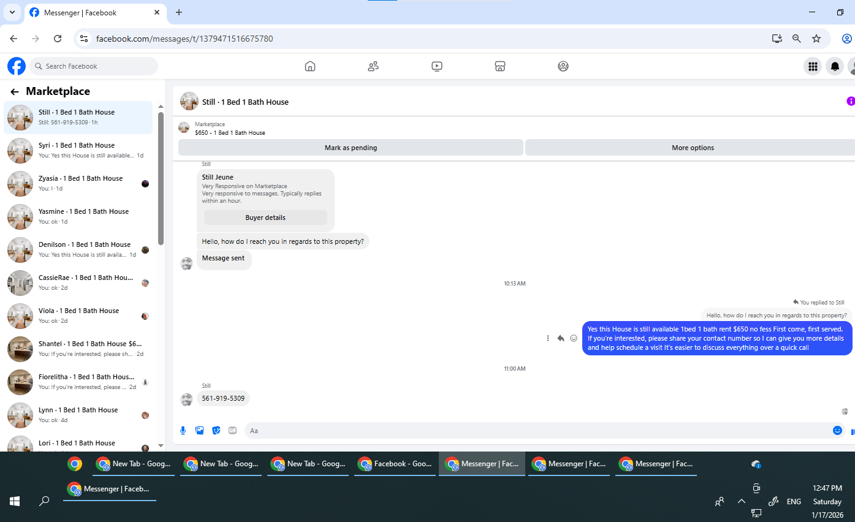Open the Fiorelitha conversation
Image resolution: width=855 pixels, height=522 pixels.
pos(78,382)
